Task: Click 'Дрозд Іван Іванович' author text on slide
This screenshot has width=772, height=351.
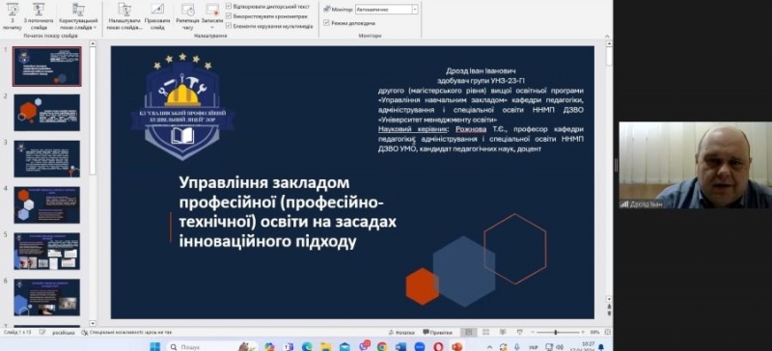Action: tap(481, 71)
